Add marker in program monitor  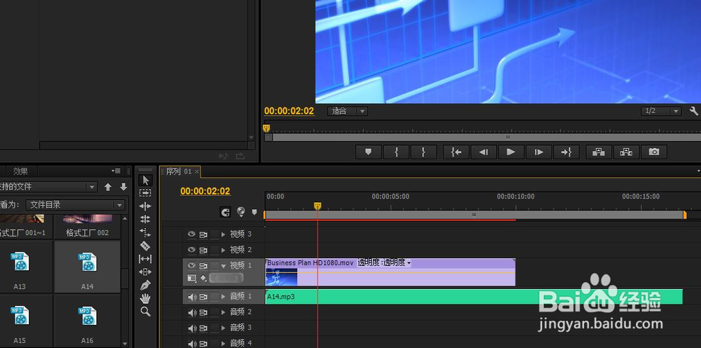[369, 152]
